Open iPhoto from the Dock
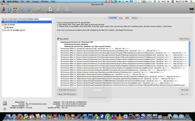This screenshot has width=195, height=121. (49, 116)
